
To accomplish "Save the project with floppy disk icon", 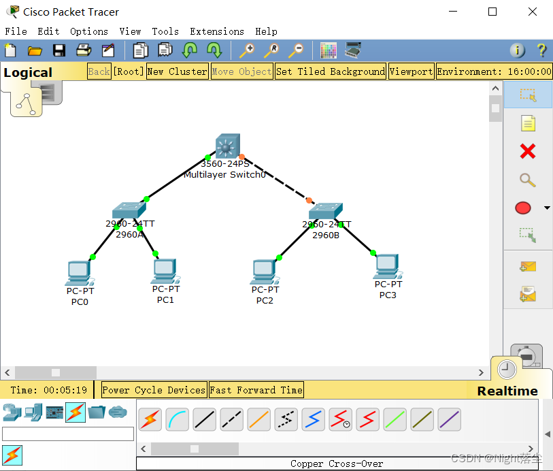I will 59,50.
